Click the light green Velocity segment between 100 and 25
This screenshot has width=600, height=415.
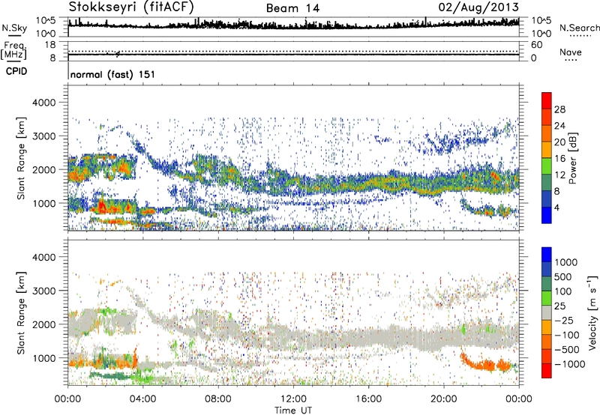(x=547, y=298)
